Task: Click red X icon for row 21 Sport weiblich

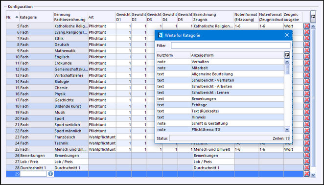Action: (x=306, y=125)
